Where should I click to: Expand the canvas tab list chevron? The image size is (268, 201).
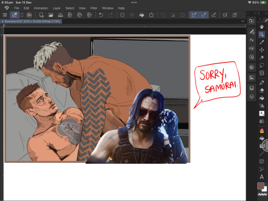pyautogui.click(x=243, y=21)
